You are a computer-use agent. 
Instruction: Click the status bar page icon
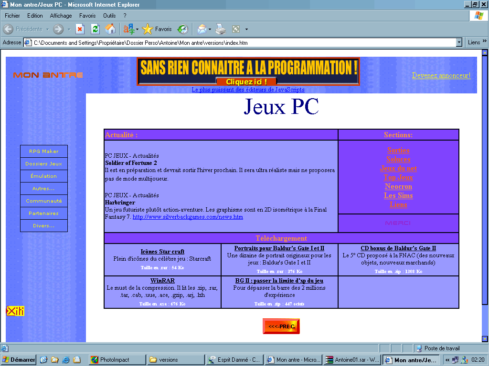click(5, 348)
